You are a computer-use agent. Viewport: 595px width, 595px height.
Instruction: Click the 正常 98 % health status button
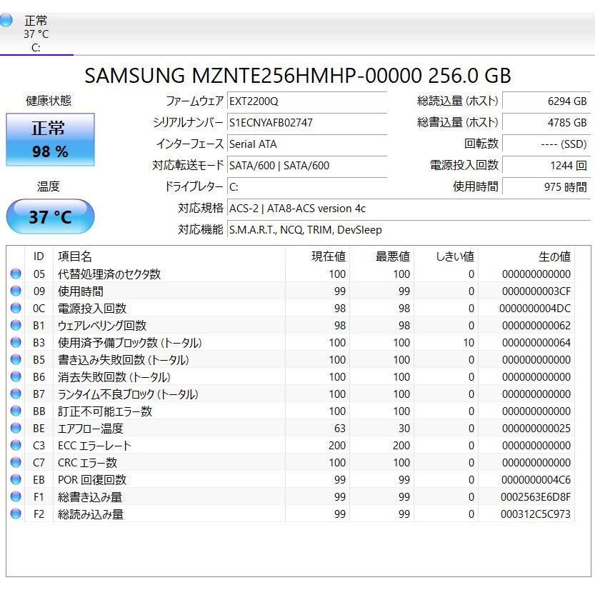coord(50,140)
